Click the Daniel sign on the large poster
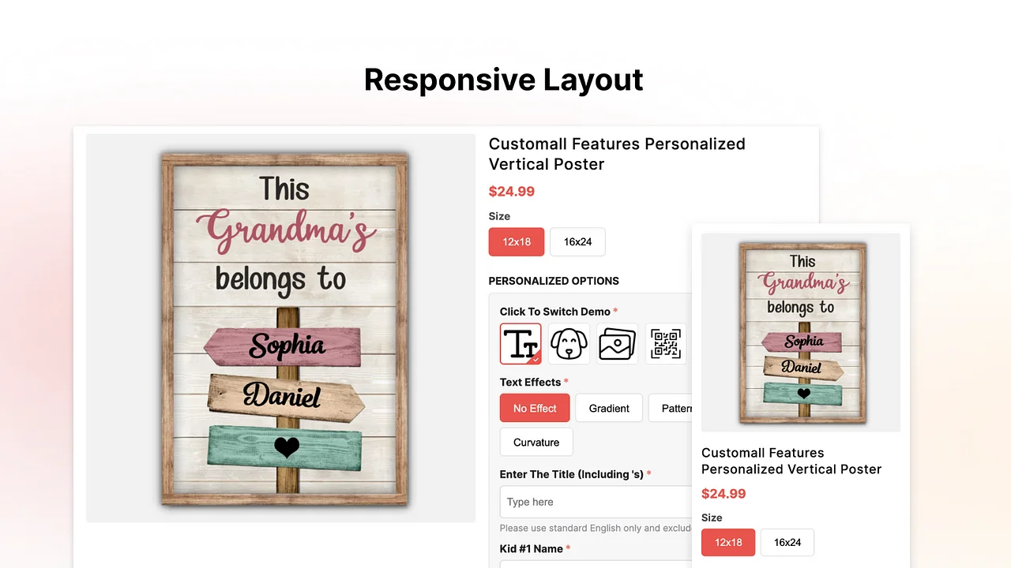Image resolution: width=1011 pixels, height=568 pixels. (284, 397)
